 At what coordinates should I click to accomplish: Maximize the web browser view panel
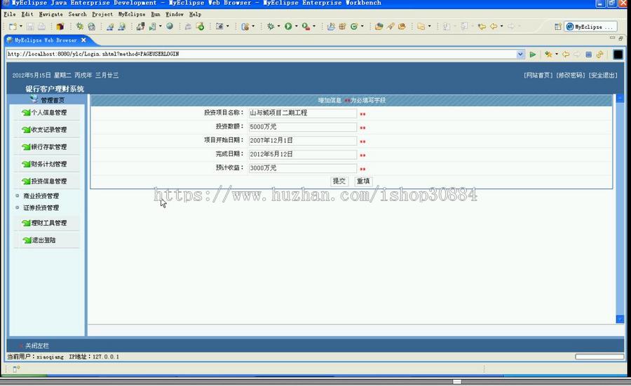click(x=620, y=39)
